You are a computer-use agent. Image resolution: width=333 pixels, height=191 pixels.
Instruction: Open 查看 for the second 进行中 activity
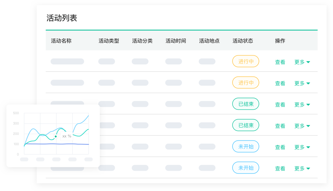[280, 83]
